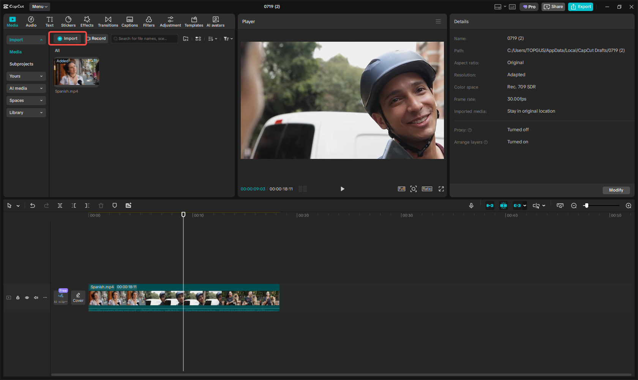This screenshot has height=380, width=638.
Task: Undo the last action
Action: (32, 205)
